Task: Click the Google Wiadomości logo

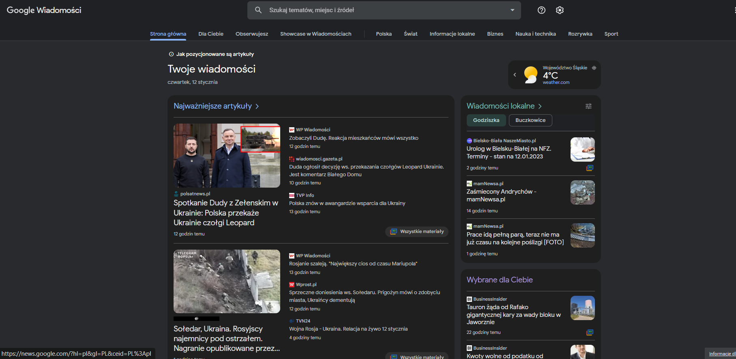Action: [44, 10]
